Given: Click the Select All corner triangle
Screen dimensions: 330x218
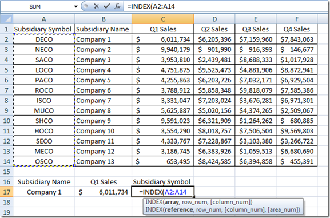Looking at the screenshot, I should 6,19.
